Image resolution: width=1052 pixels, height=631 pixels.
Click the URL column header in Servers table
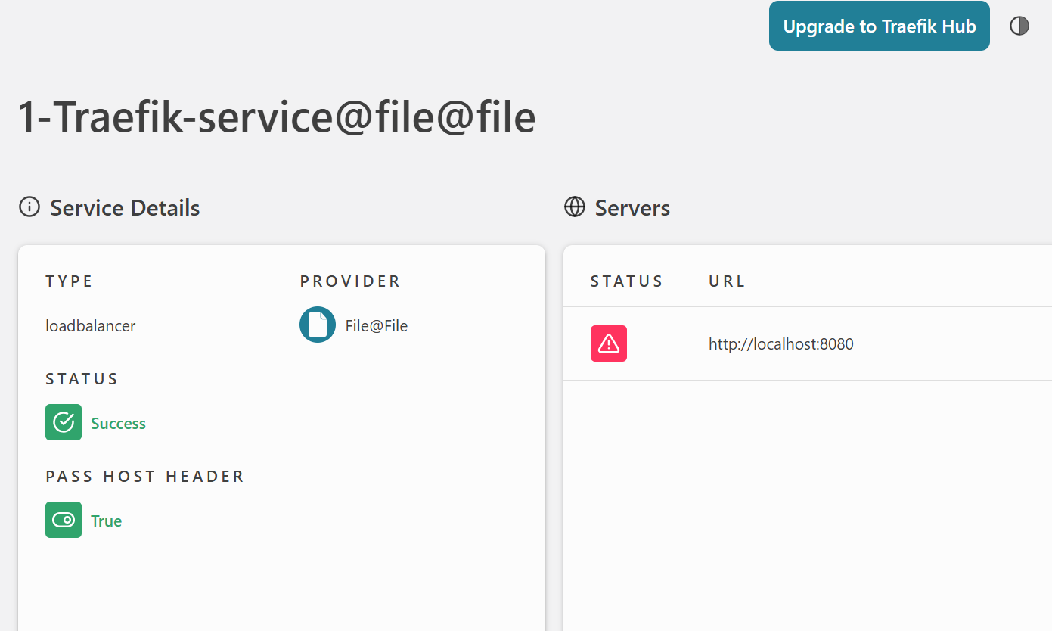tap(727, 281)
